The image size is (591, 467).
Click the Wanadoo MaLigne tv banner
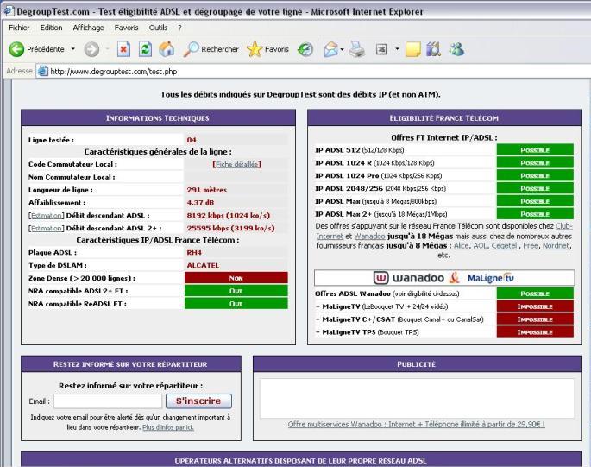pyautogui.click(x=444, y=278)
